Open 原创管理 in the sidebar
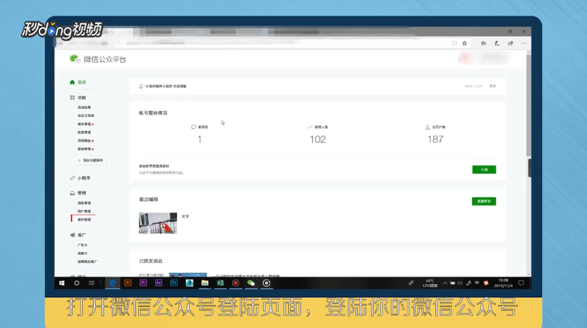Image resolution: width=587 pixels, height=328 pixels. point(85,148)
